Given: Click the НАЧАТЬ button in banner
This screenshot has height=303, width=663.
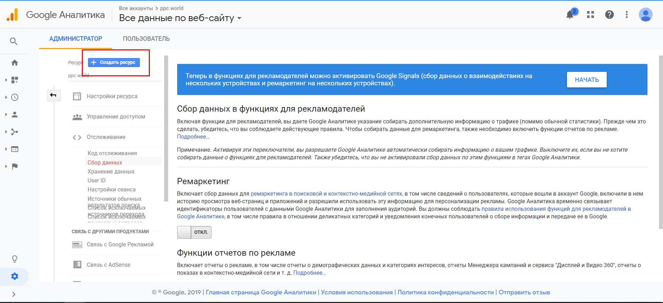Looking at the screenshot, I should pos(587,80).
